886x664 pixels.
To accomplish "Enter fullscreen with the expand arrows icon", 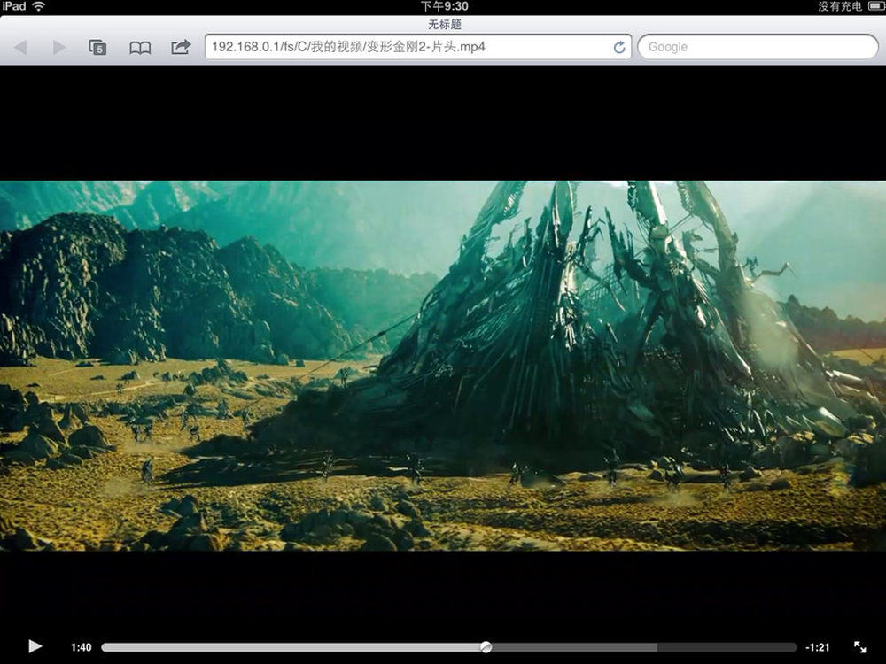I will pos(860,647).
